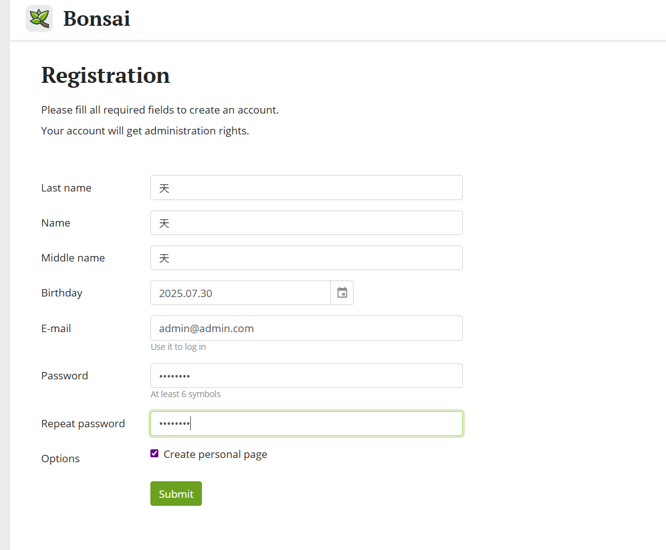Toggle the Create personal page checkbox
Viewport: 666px width, 550px height.
[155, 454]
